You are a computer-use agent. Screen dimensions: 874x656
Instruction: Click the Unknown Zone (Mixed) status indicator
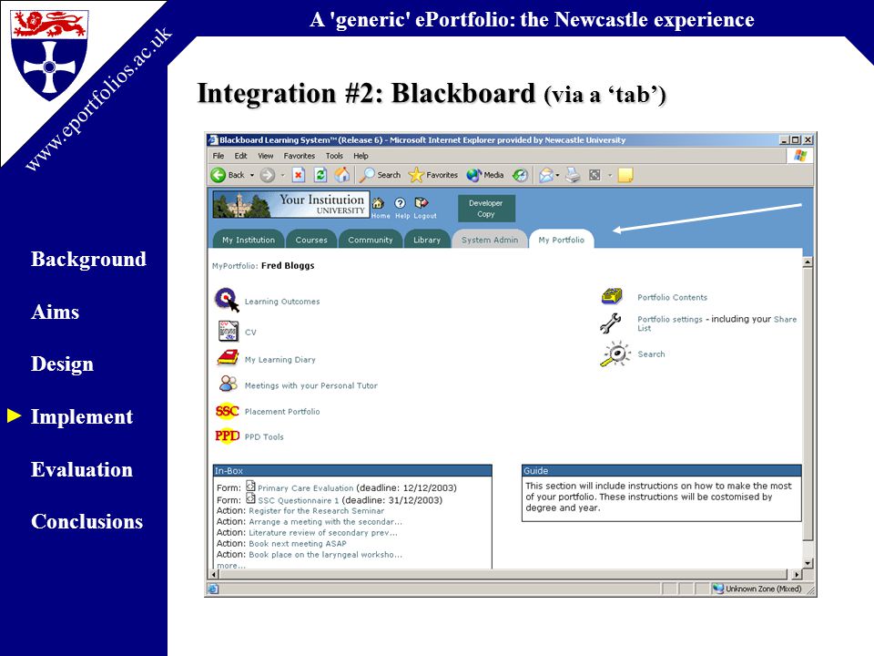coord(757,589)
